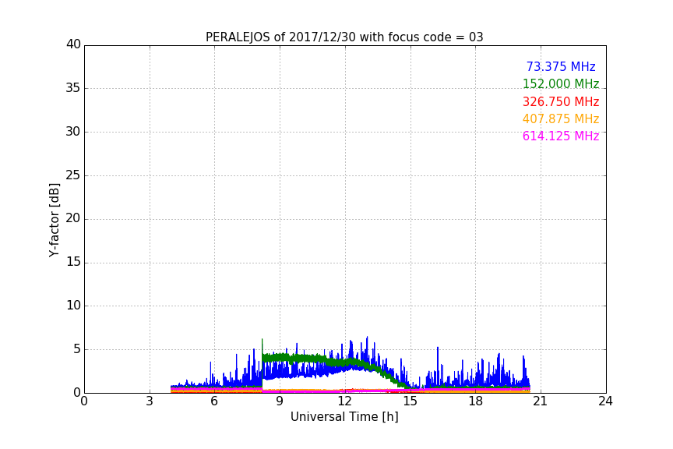Click y-axis tick label 25

tap(73, 175)
